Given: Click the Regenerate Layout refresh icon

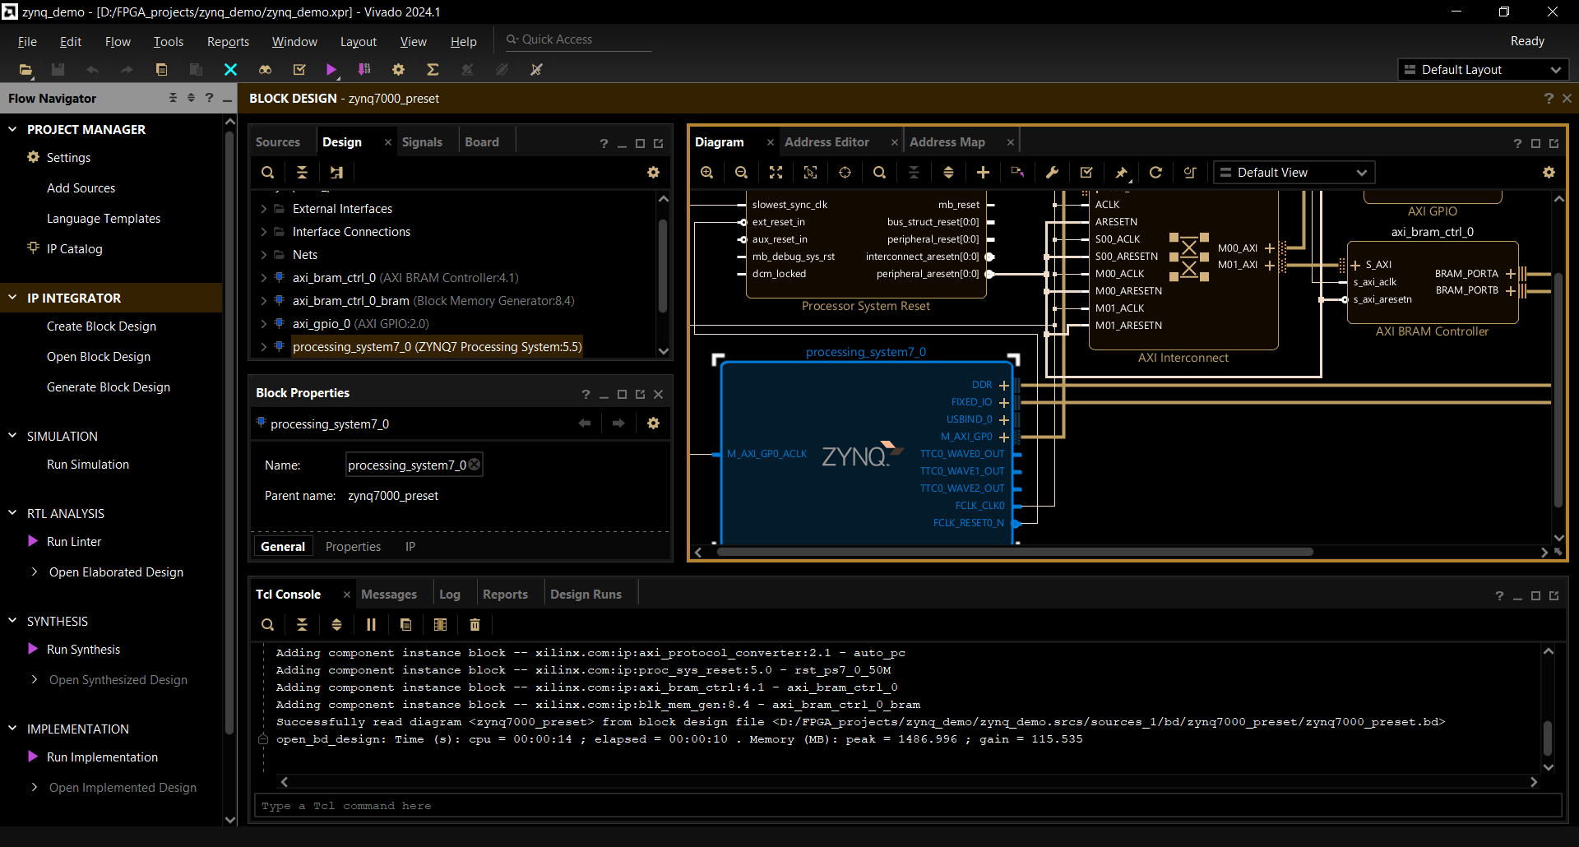Looking at the screenshot, I should [x=1155, y=173].
